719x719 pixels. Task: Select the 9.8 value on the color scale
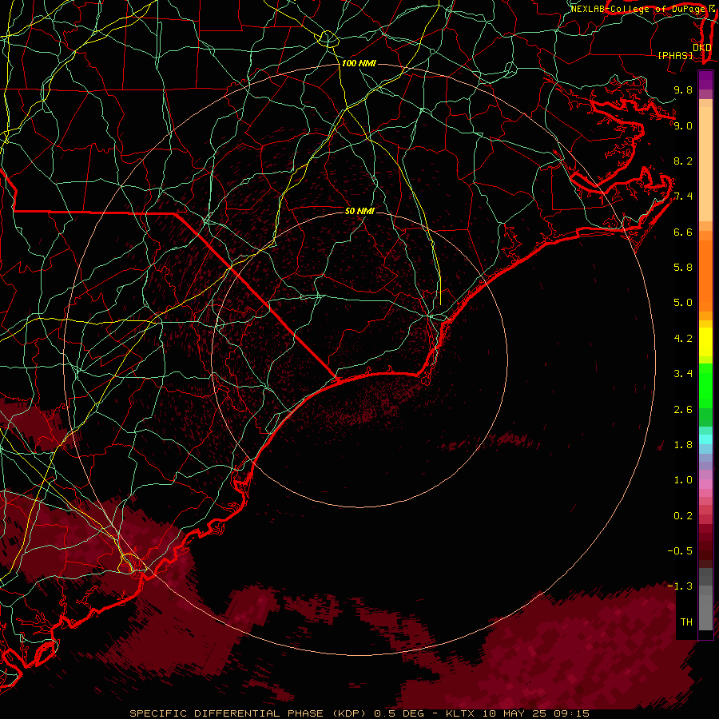[683, 89]
